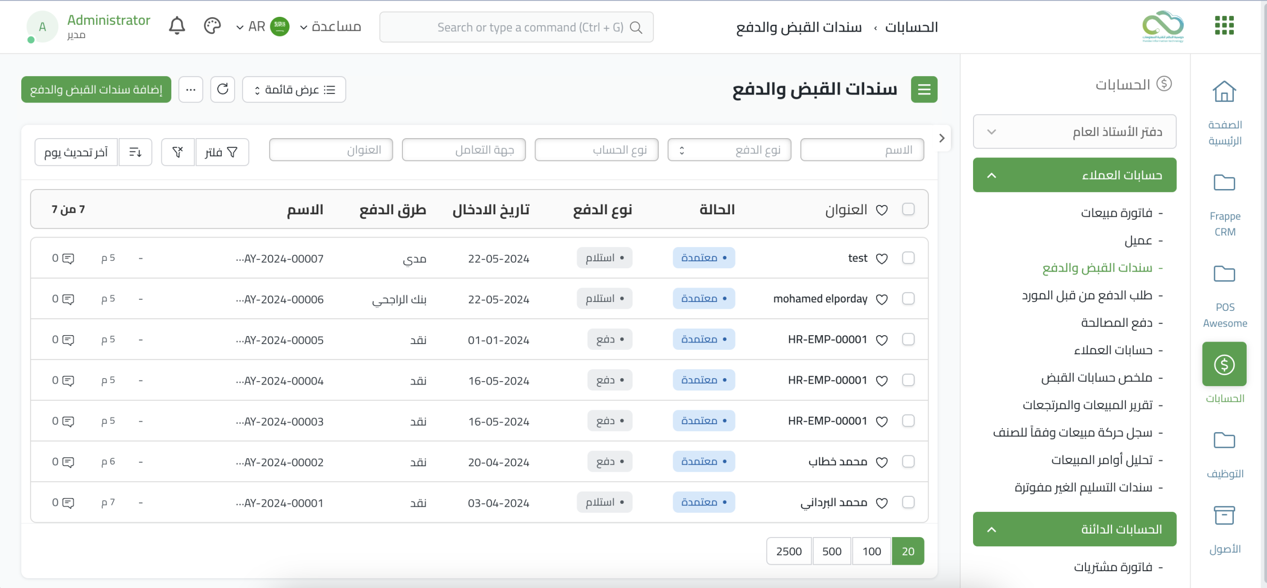Like the test row heart icon
This screenshot has height=588, width=1267.
[881, 258]
